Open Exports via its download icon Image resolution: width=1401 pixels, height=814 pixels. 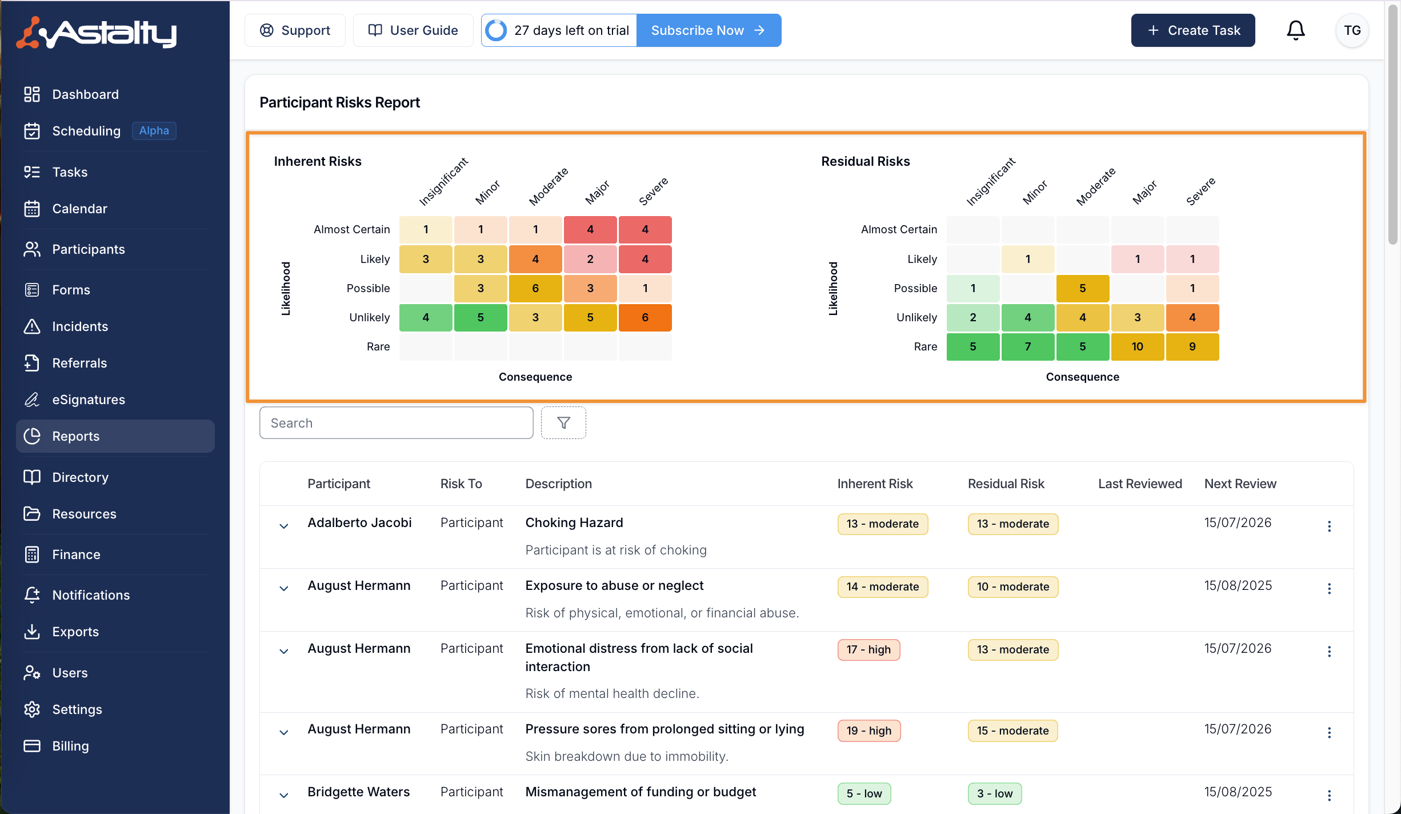tap(32, 632)
